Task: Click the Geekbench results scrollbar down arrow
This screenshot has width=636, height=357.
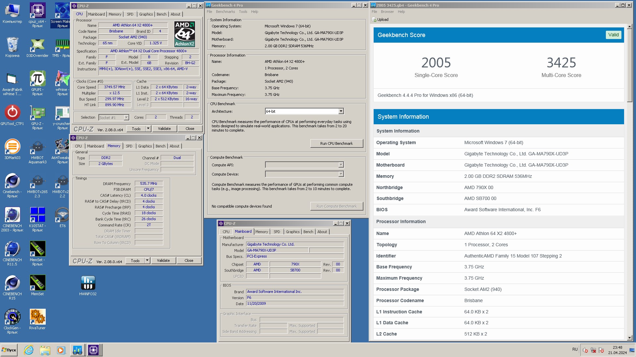Action: tap(629, 338)
